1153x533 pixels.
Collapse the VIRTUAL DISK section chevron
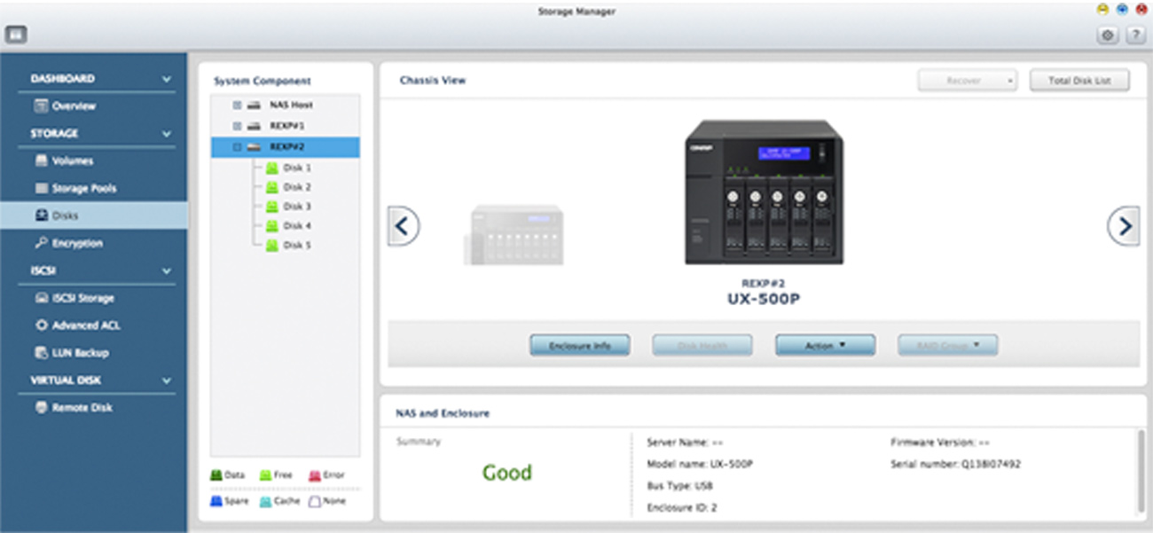click(x=167, y=380)
